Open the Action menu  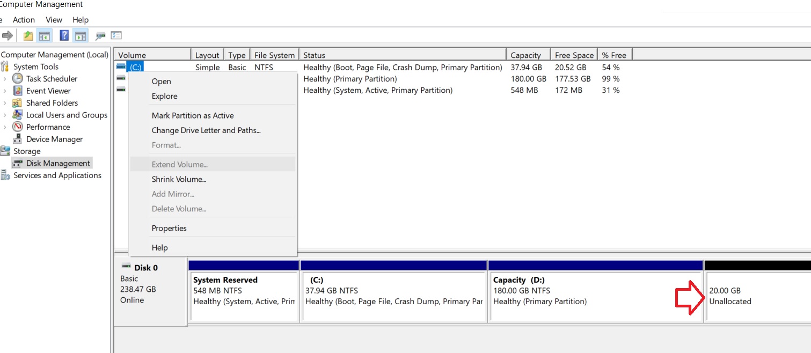tap(24, 20)
